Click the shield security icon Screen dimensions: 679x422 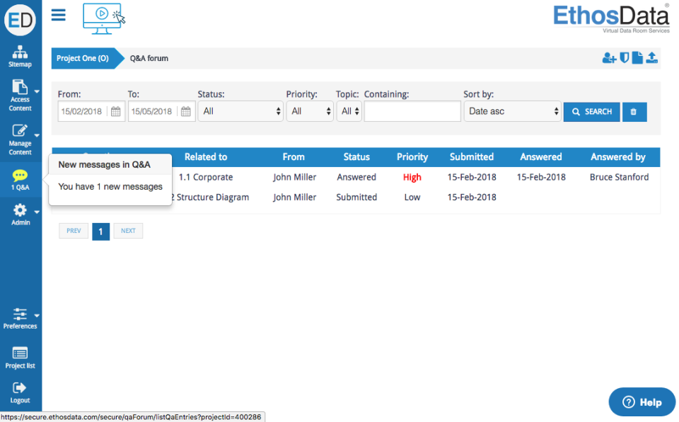[x=625, y=58]
